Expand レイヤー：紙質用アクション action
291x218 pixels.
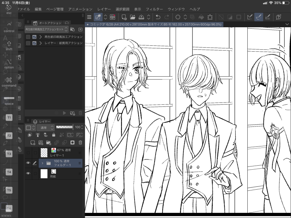click(x=40, y=43)
